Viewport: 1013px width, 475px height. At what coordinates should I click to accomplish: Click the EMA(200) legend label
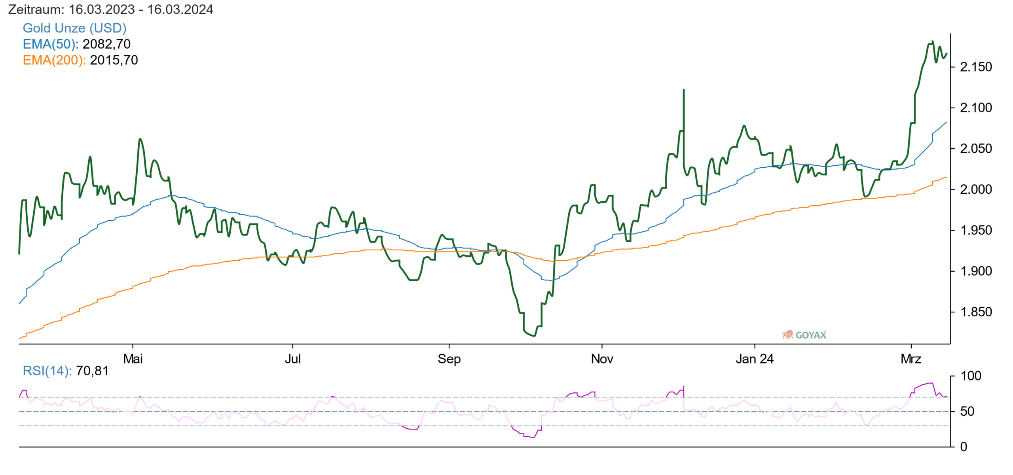[54, 60]
